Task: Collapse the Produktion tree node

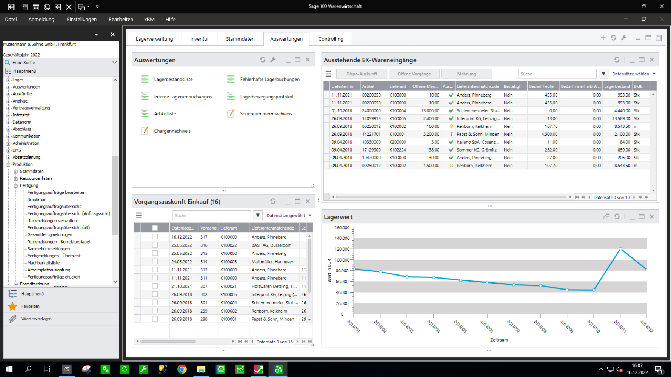Action: pos(8,164)
